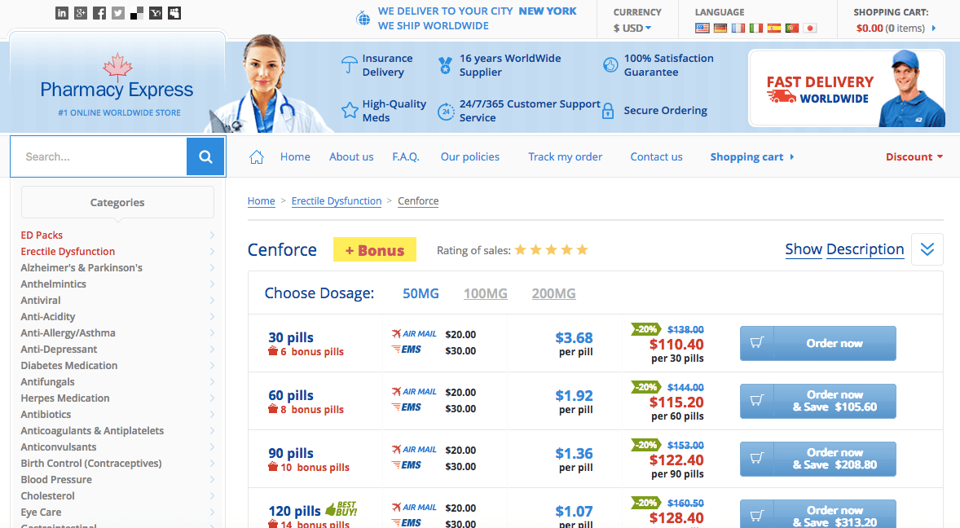Expand description with the double-chevron button

[x=927, y=249]
